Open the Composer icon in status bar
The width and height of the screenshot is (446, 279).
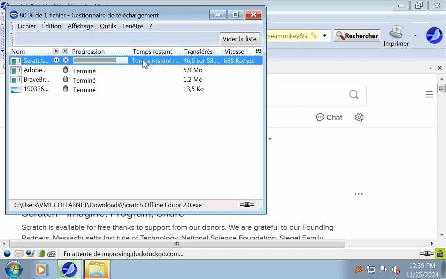click(x=30, y=254)
